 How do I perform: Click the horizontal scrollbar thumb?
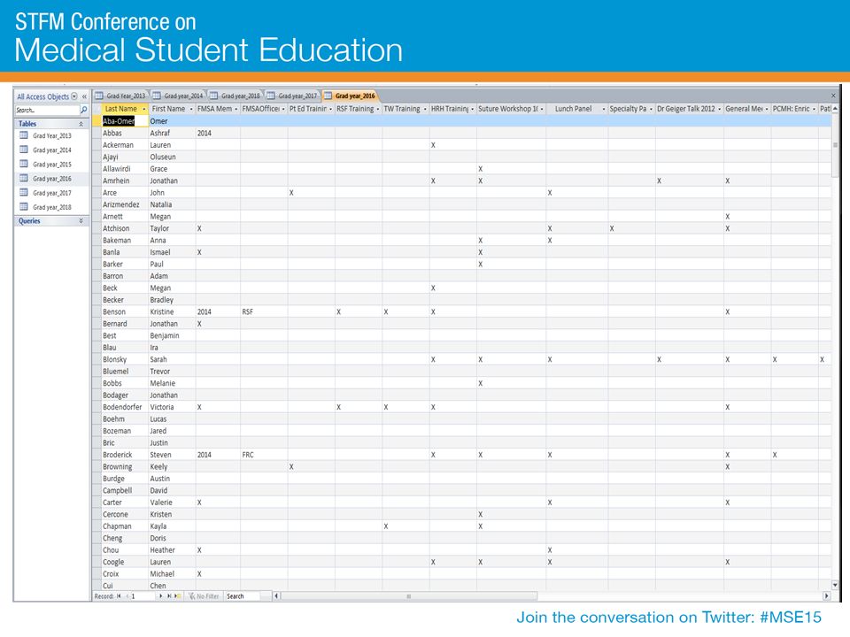point(409,596)
